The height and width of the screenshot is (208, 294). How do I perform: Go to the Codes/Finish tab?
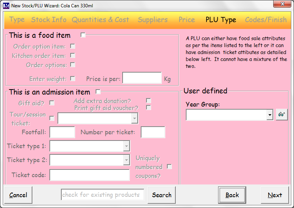266,20
